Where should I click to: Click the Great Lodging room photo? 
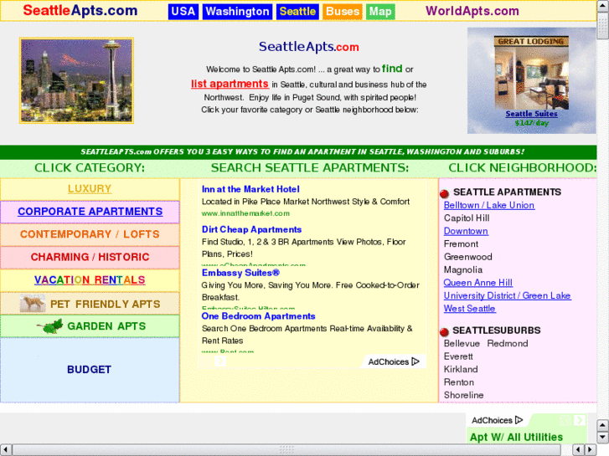531,73
